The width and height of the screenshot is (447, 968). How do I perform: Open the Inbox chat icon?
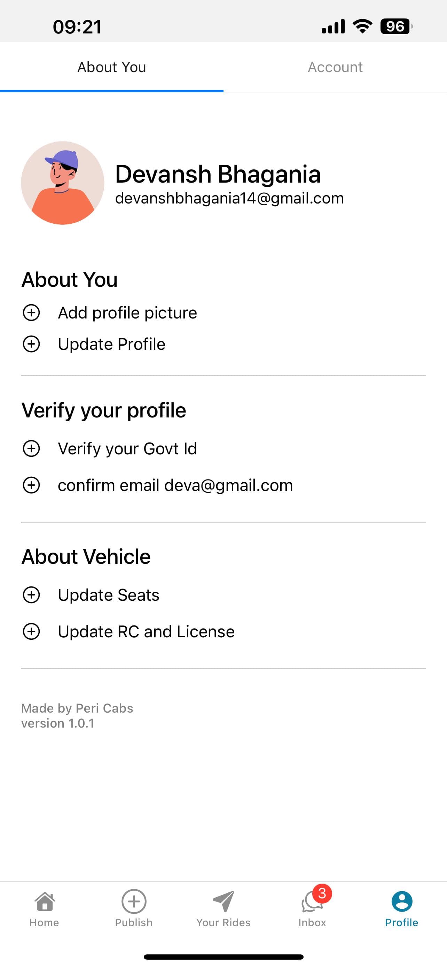point(312,902)
